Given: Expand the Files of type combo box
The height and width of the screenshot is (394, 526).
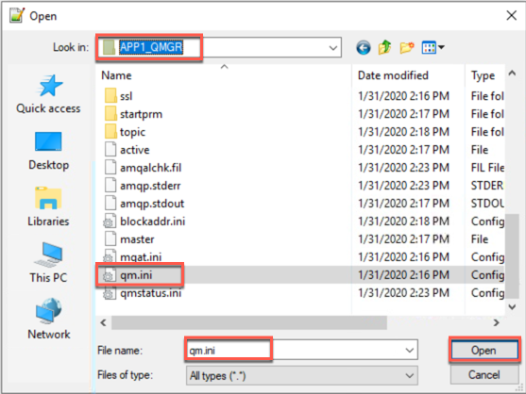Looking at the screenshot, I should (x=302, y=375).
